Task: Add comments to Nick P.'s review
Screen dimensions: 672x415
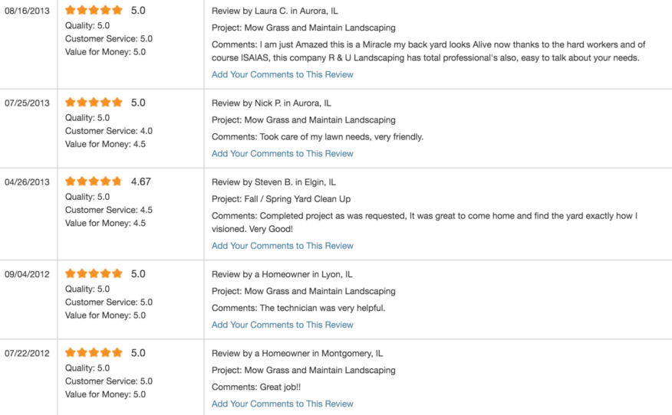Action: pyautogui.click(x=282, y=154)
